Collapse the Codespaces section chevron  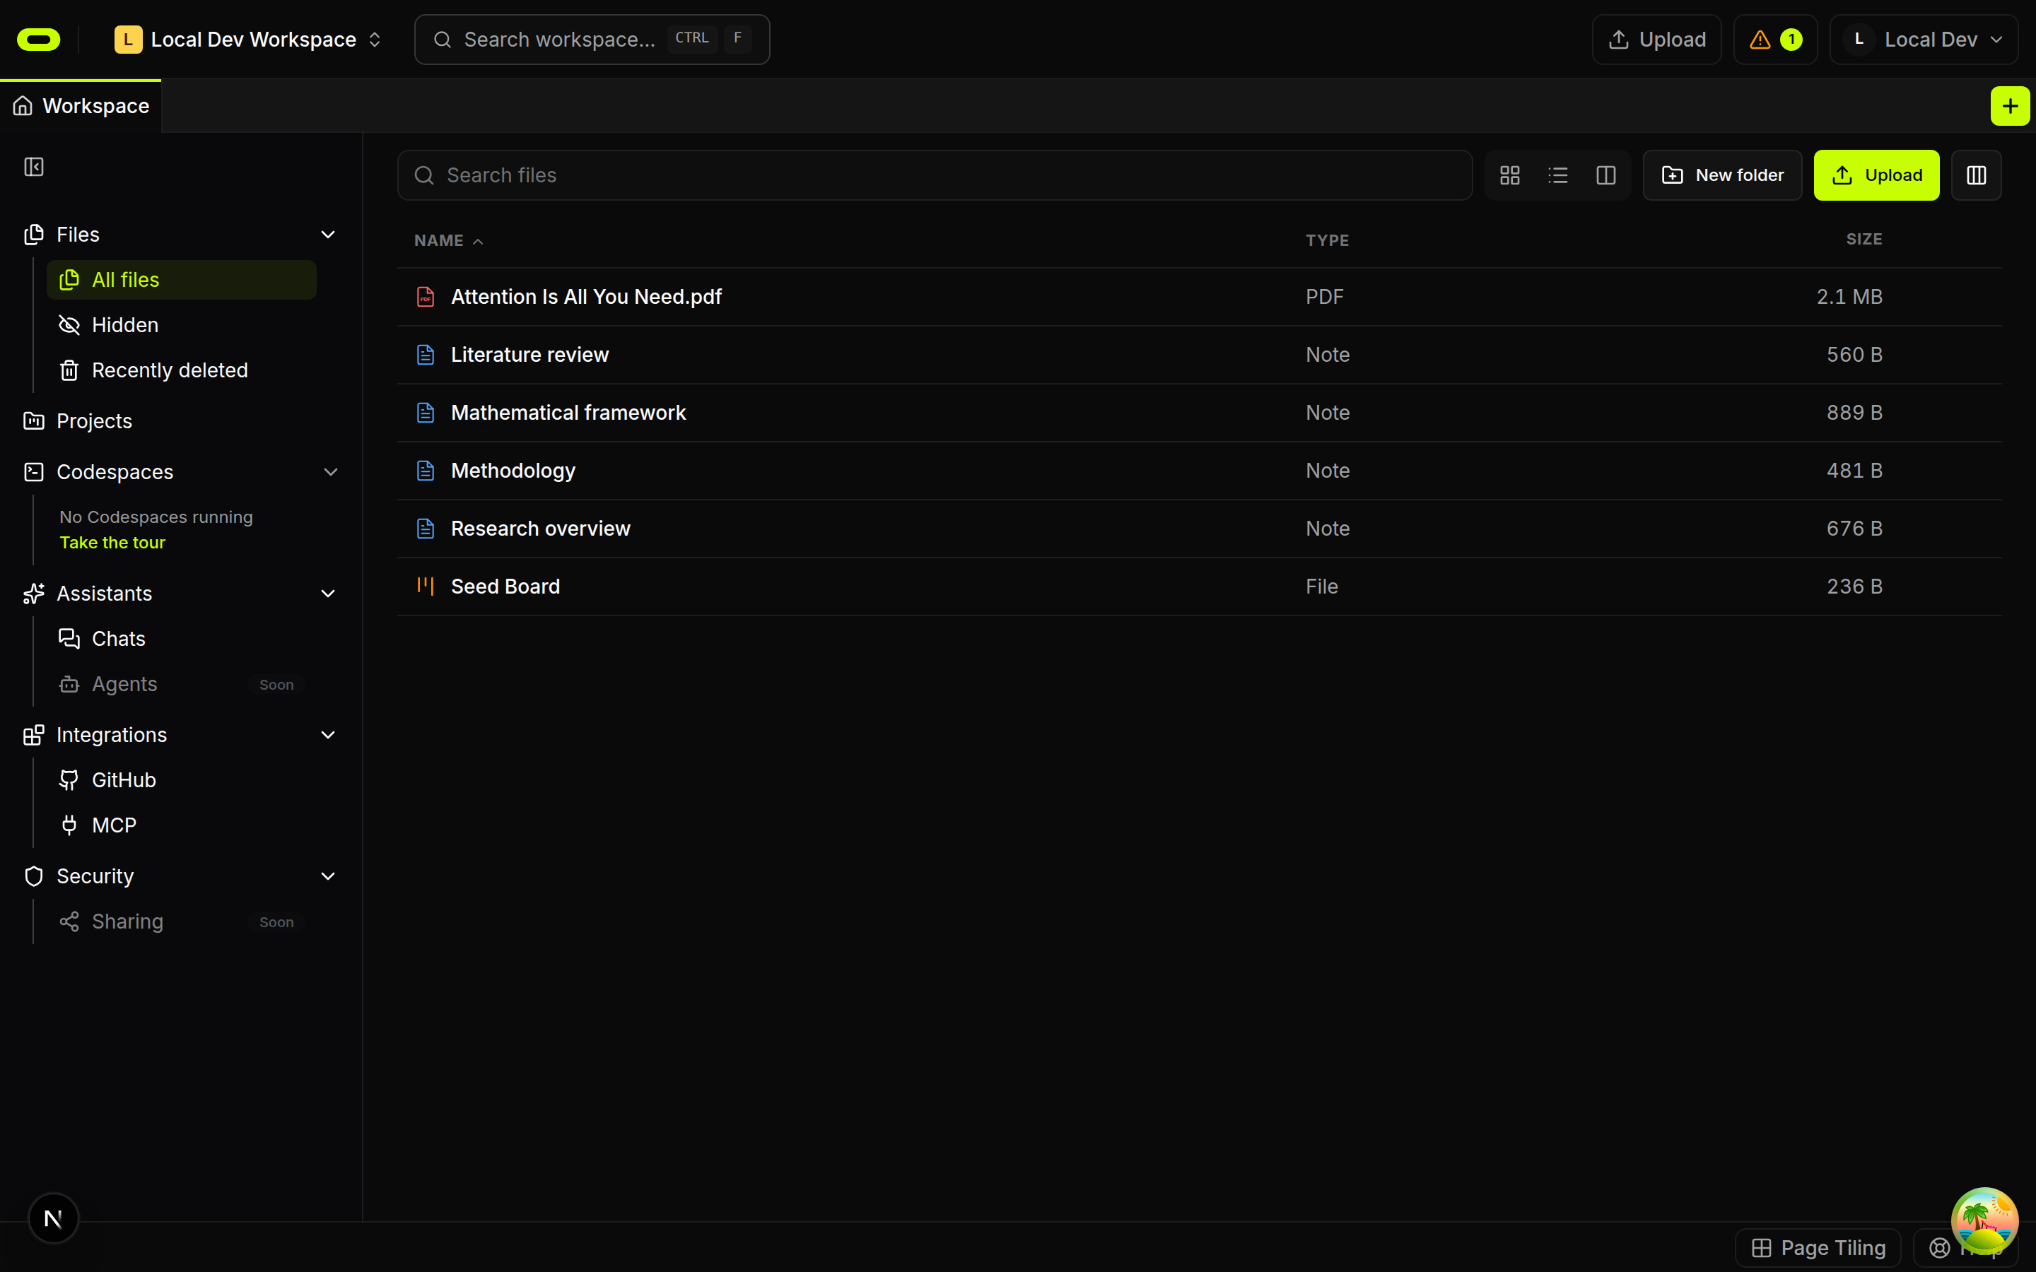click(330, 472)
